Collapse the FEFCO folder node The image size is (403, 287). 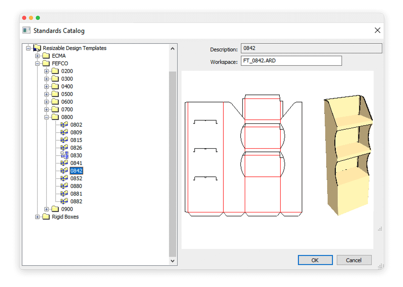37,63
